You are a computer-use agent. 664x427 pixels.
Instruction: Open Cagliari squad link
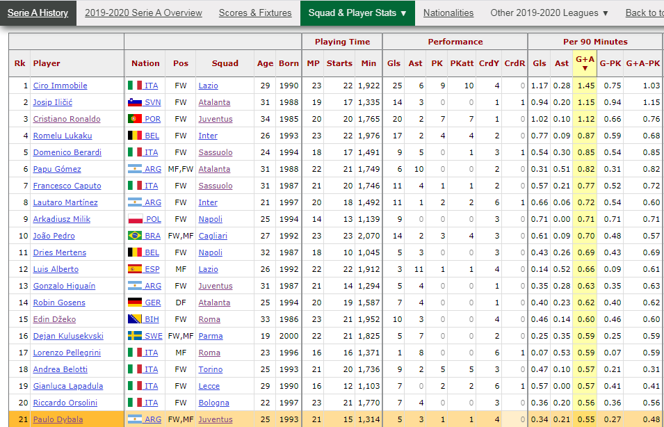tap(213, 236)
